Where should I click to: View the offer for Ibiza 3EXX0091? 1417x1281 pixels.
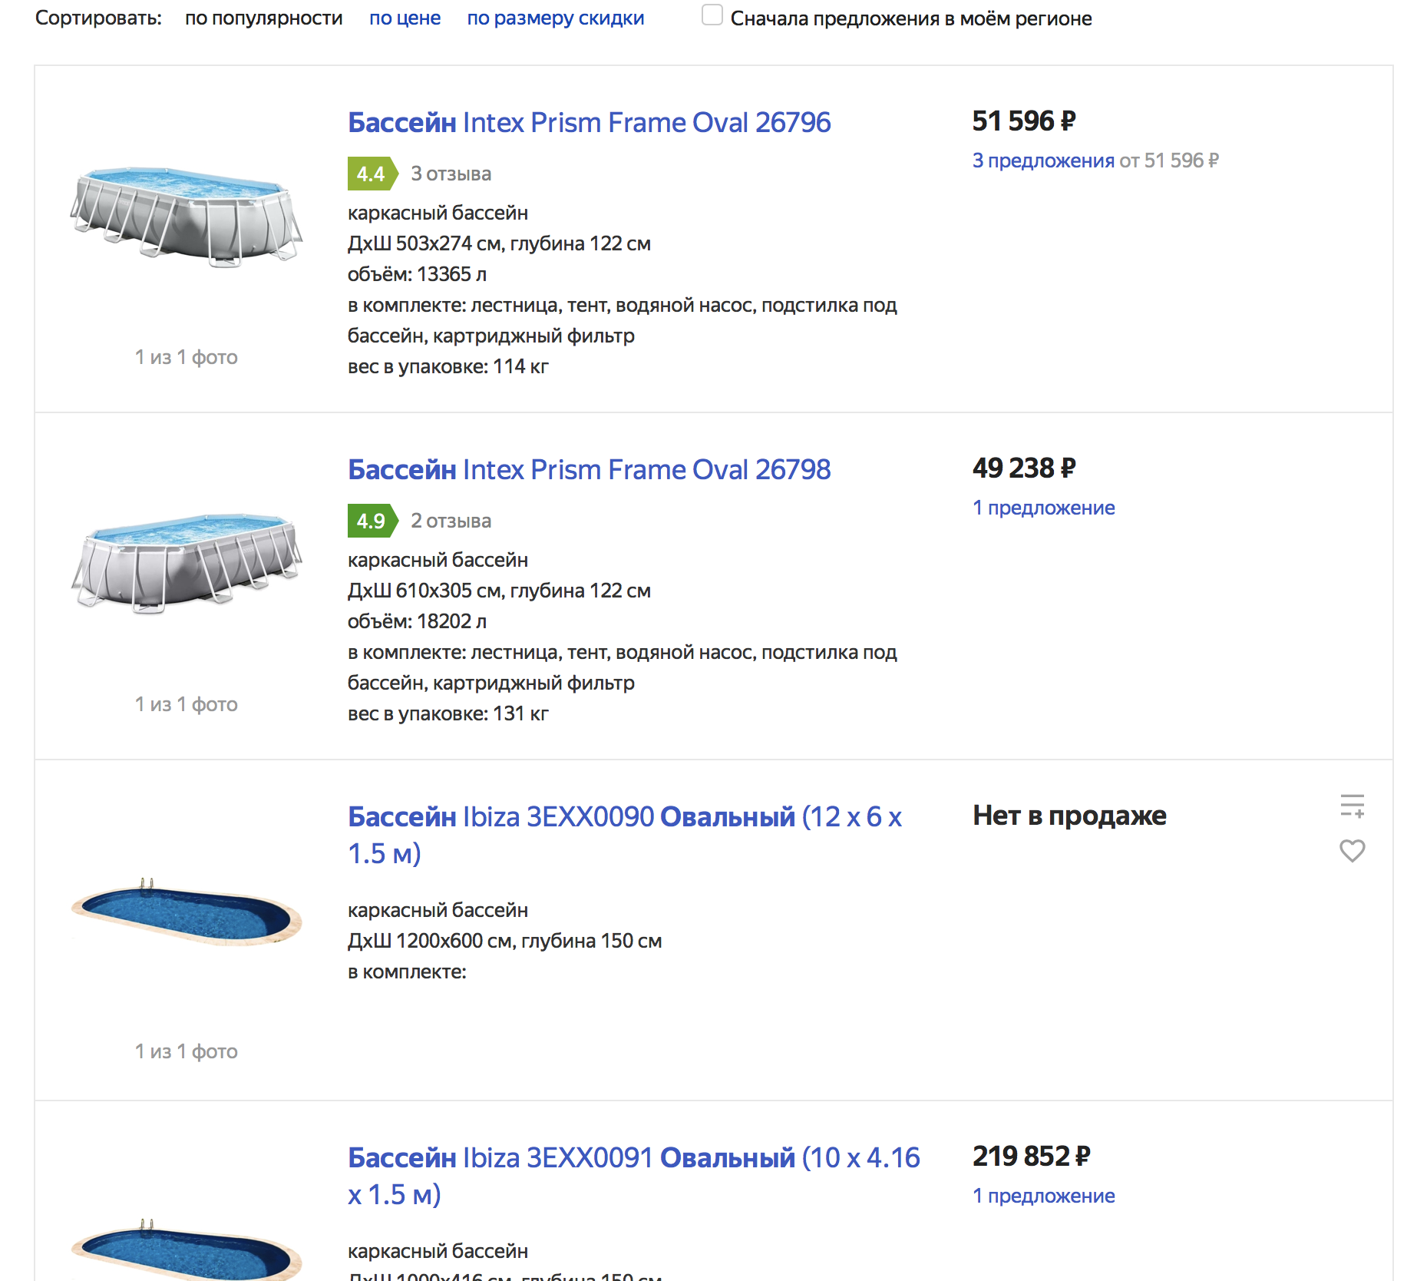(x=1043, y=1196)
